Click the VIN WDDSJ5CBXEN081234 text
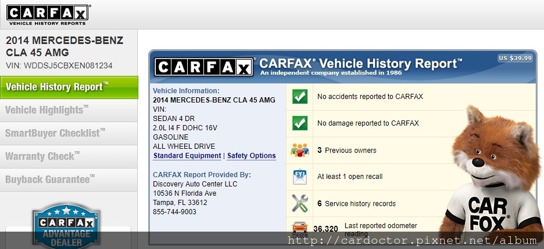This screenshot has height=249, width=544. click(59, 65)
